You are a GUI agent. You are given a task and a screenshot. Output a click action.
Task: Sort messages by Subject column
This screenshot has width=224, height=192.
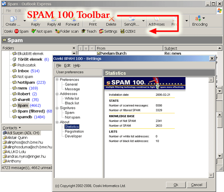(x=190, y=48)
